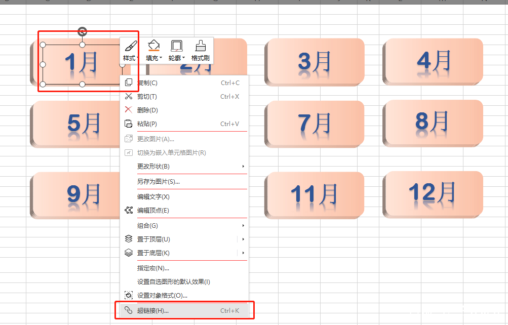Viewport: 508px width, 325px height.
Task: Choose 粘贴(P) from the context menu
Action: 184,124
